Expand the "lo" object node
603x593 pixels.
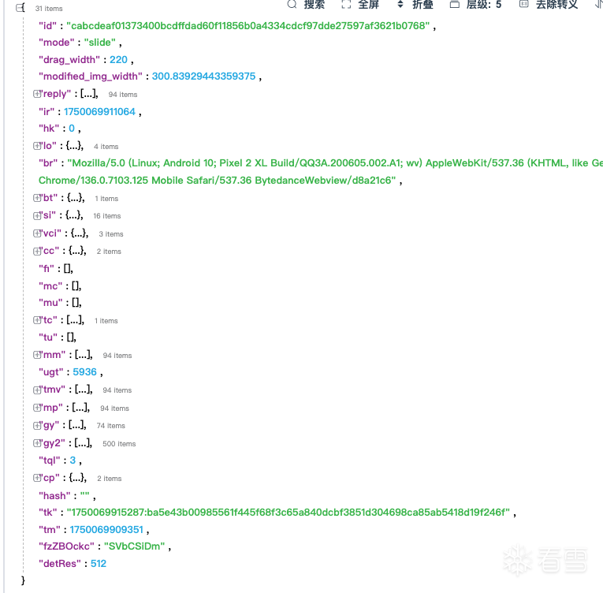tap(37, 146)
